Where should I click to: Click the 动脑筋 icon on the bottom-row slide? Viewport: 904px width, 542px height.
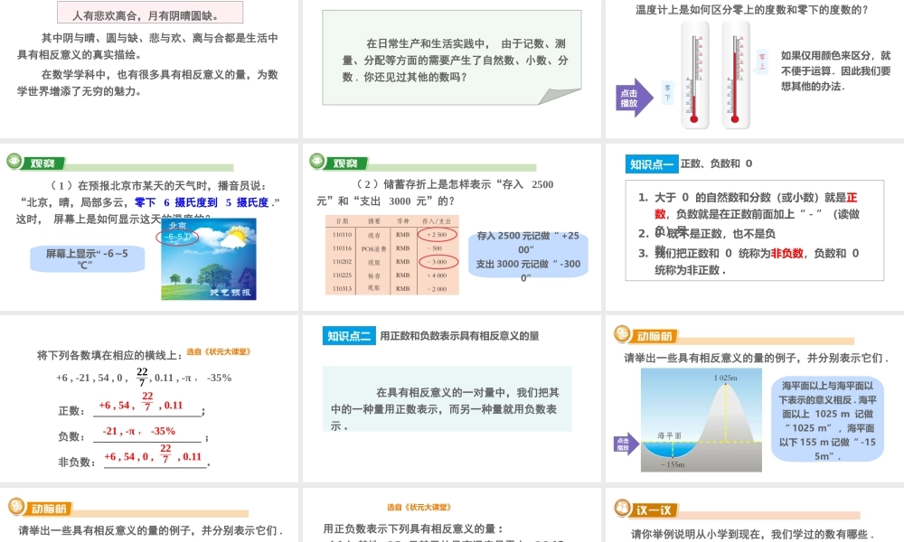[16, 507]
